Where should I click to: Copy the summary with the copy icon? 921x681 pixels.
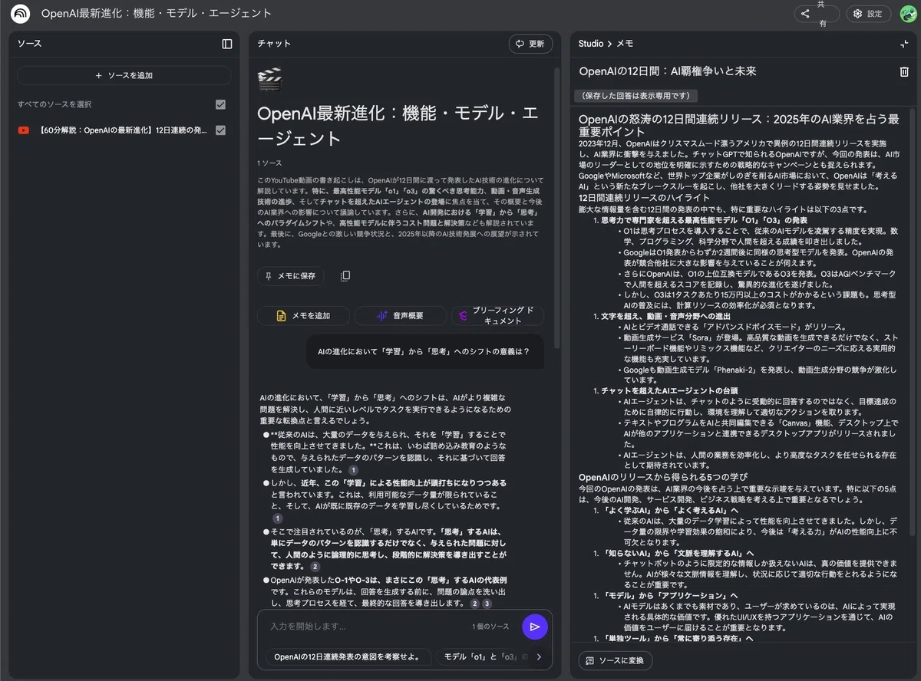pos(345,276)
